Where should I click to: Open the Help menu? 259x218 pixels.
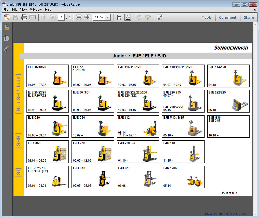tap(48, 10)
